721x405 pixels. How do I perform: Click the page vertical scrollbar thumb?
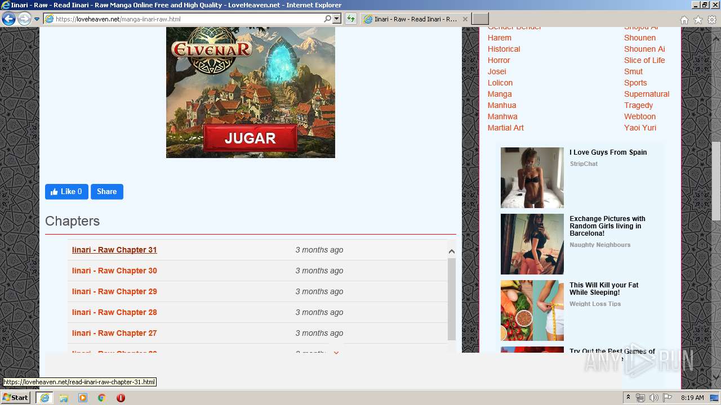tap(716, 181)
